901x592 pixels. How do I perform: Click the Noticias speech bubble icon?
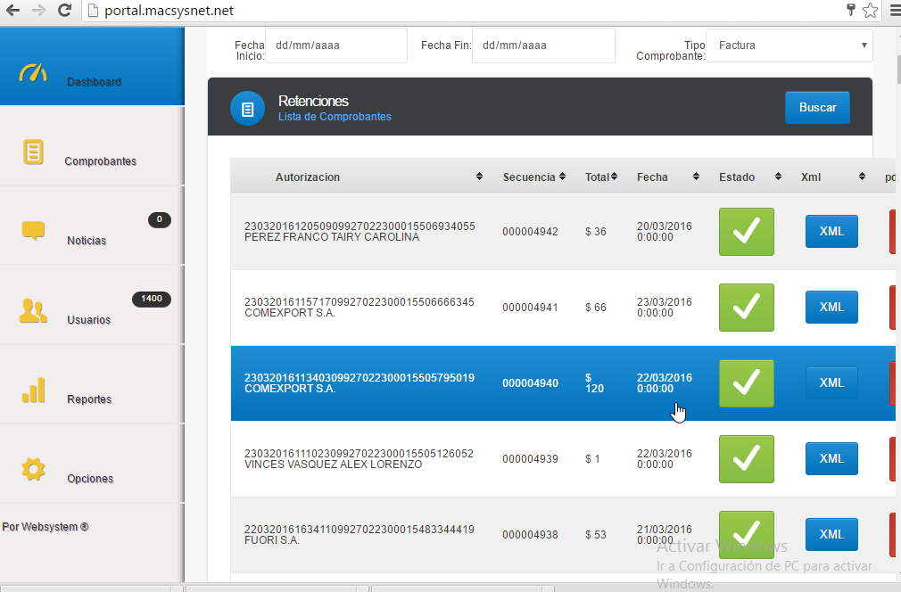pyautogui.click(x=33, y=231)
